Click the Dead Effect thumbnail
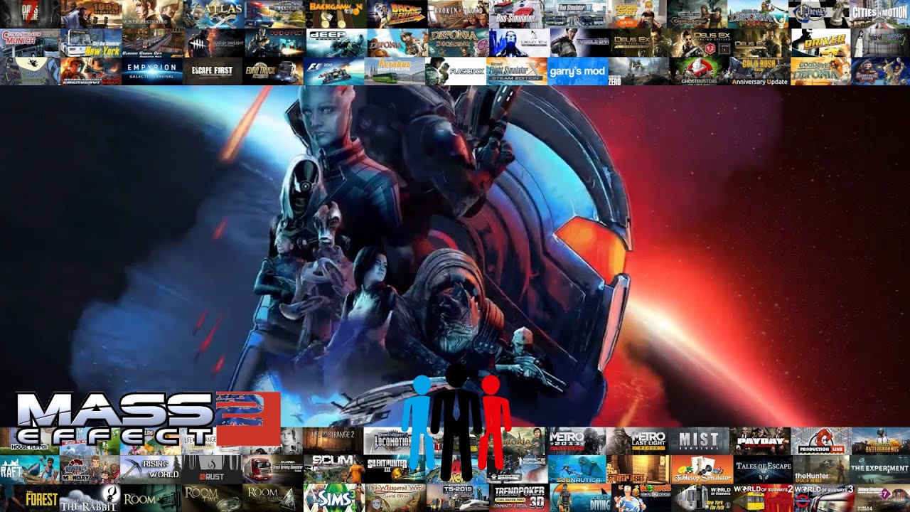The image size is (910, 512). click(274, 43)
